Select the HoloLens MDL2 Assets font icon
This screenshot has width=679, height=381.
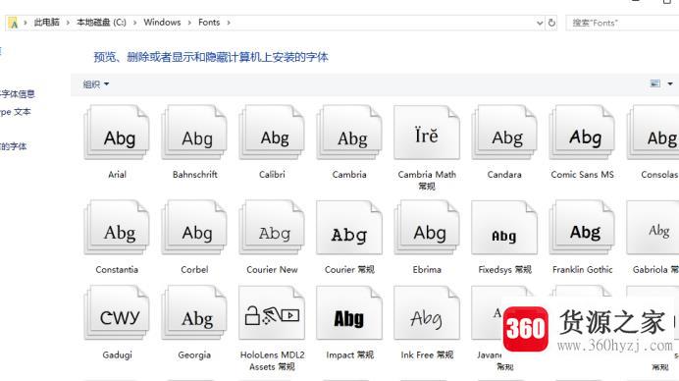point(272,312)
